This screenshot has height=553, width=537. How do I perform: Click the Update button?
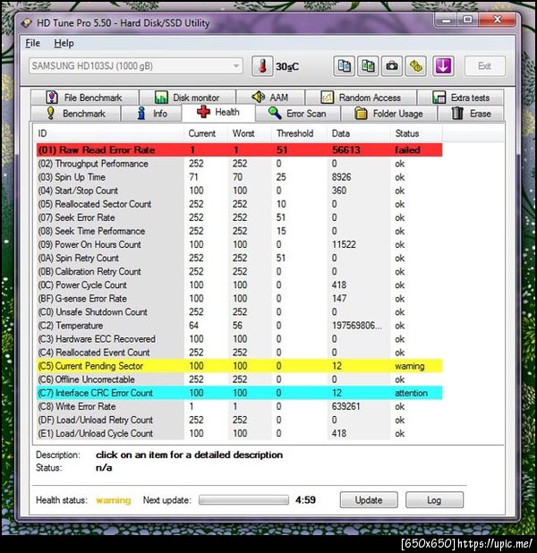point(369,499)
